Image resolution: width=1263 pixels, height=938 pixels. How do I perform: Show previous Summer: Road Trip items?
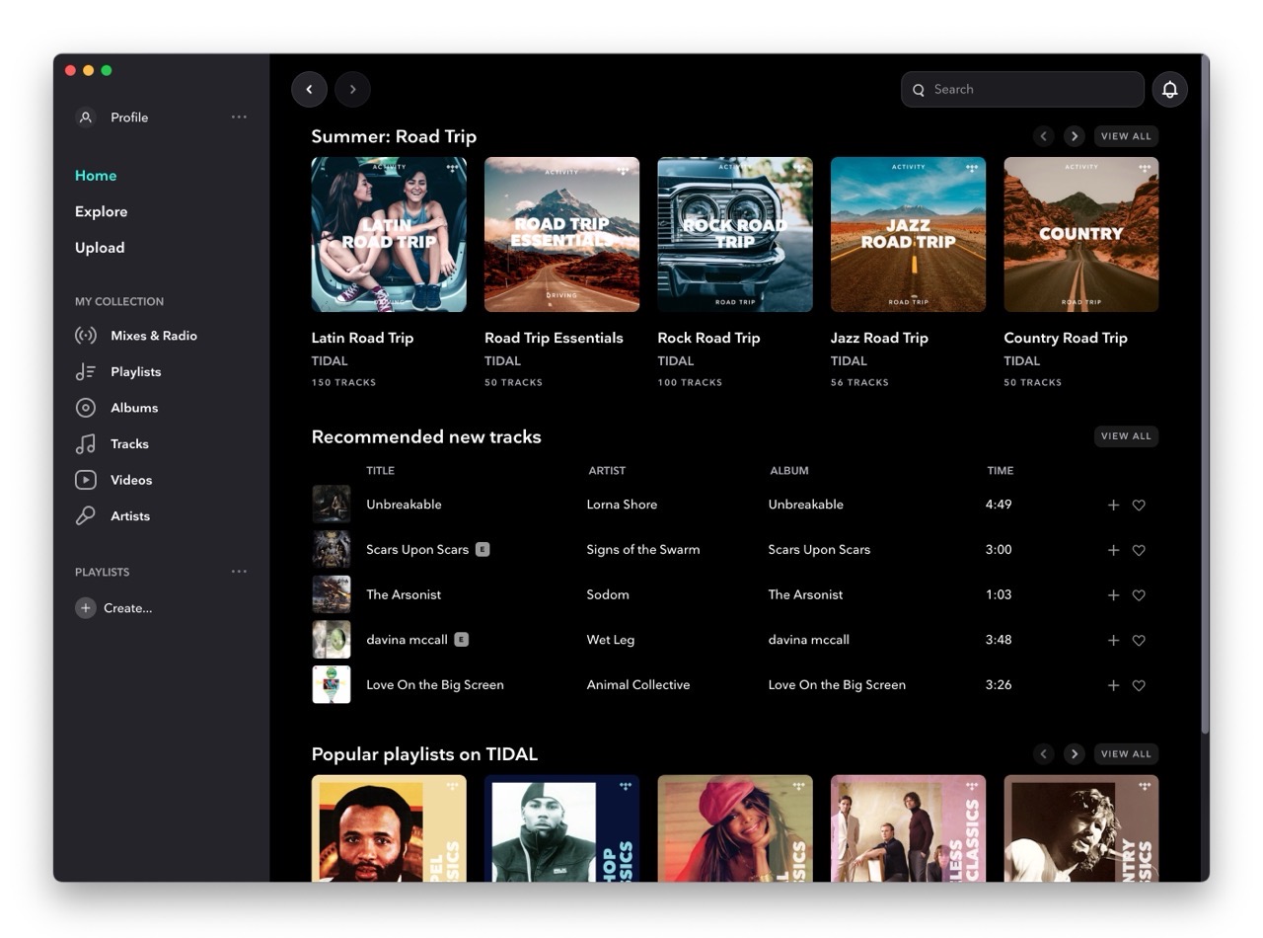tap(1044, 136)
